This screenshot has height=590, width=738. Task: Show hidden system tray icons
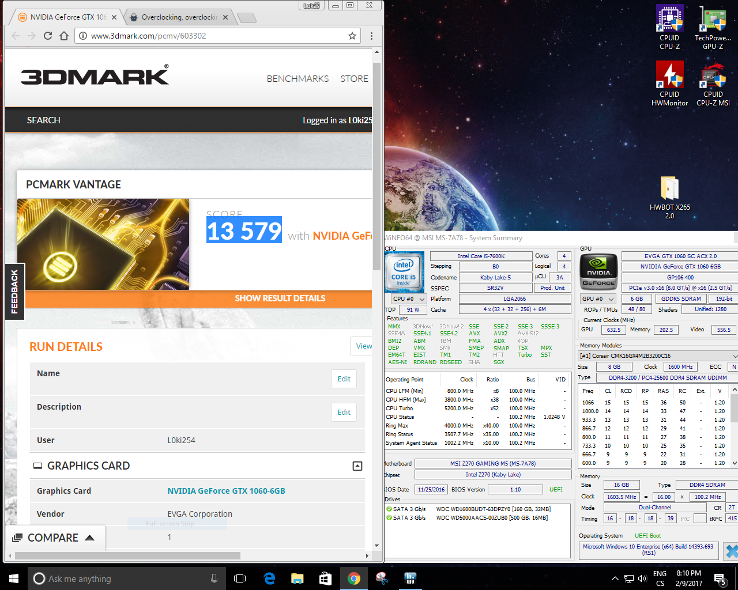[x=615, y=578]
